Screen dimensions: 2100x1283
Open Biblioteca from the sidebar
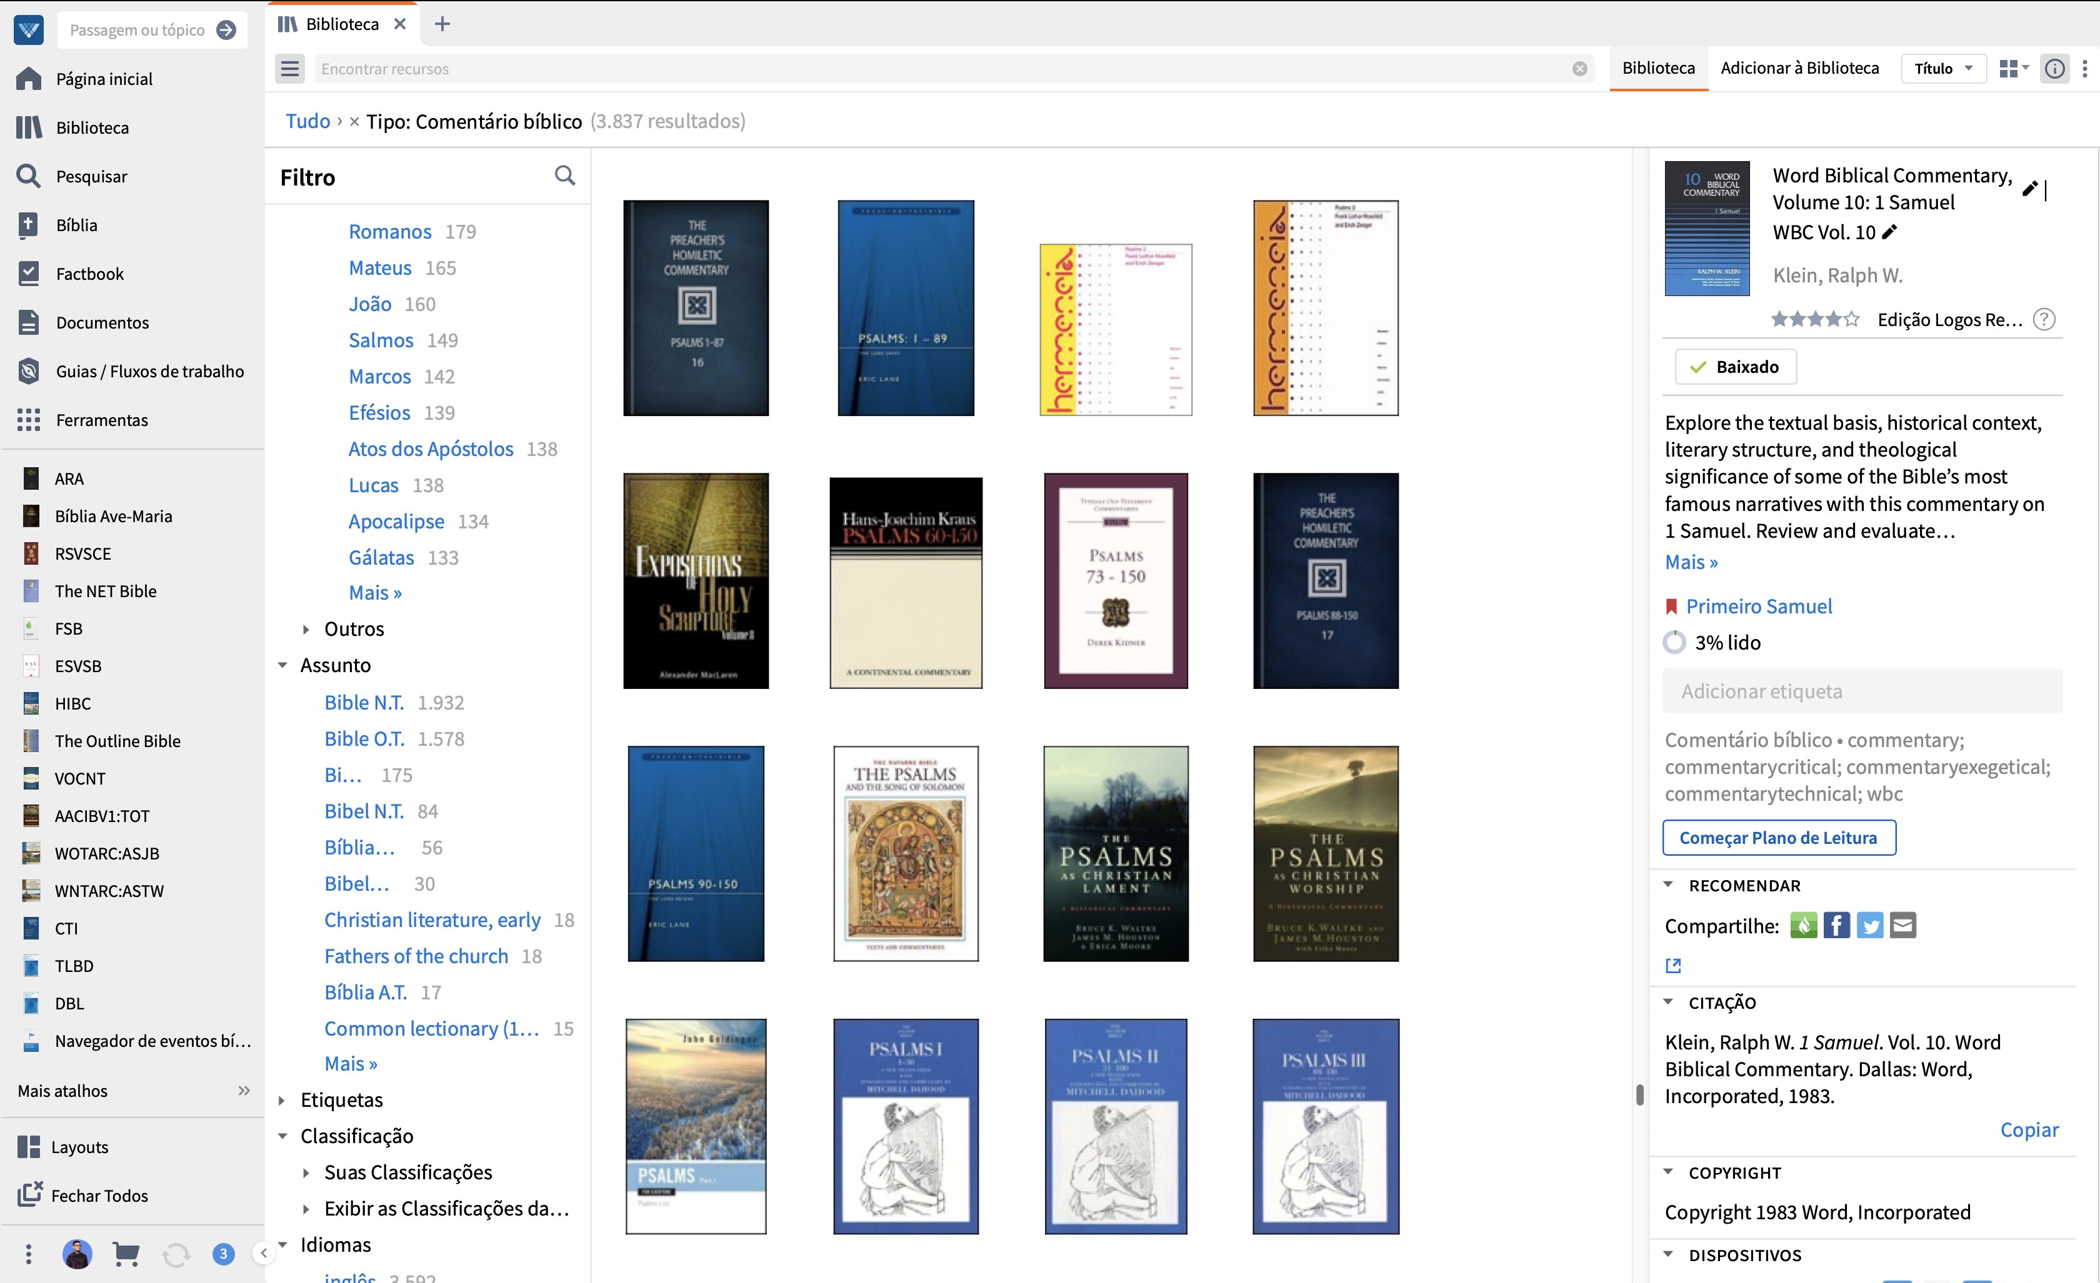92,128
